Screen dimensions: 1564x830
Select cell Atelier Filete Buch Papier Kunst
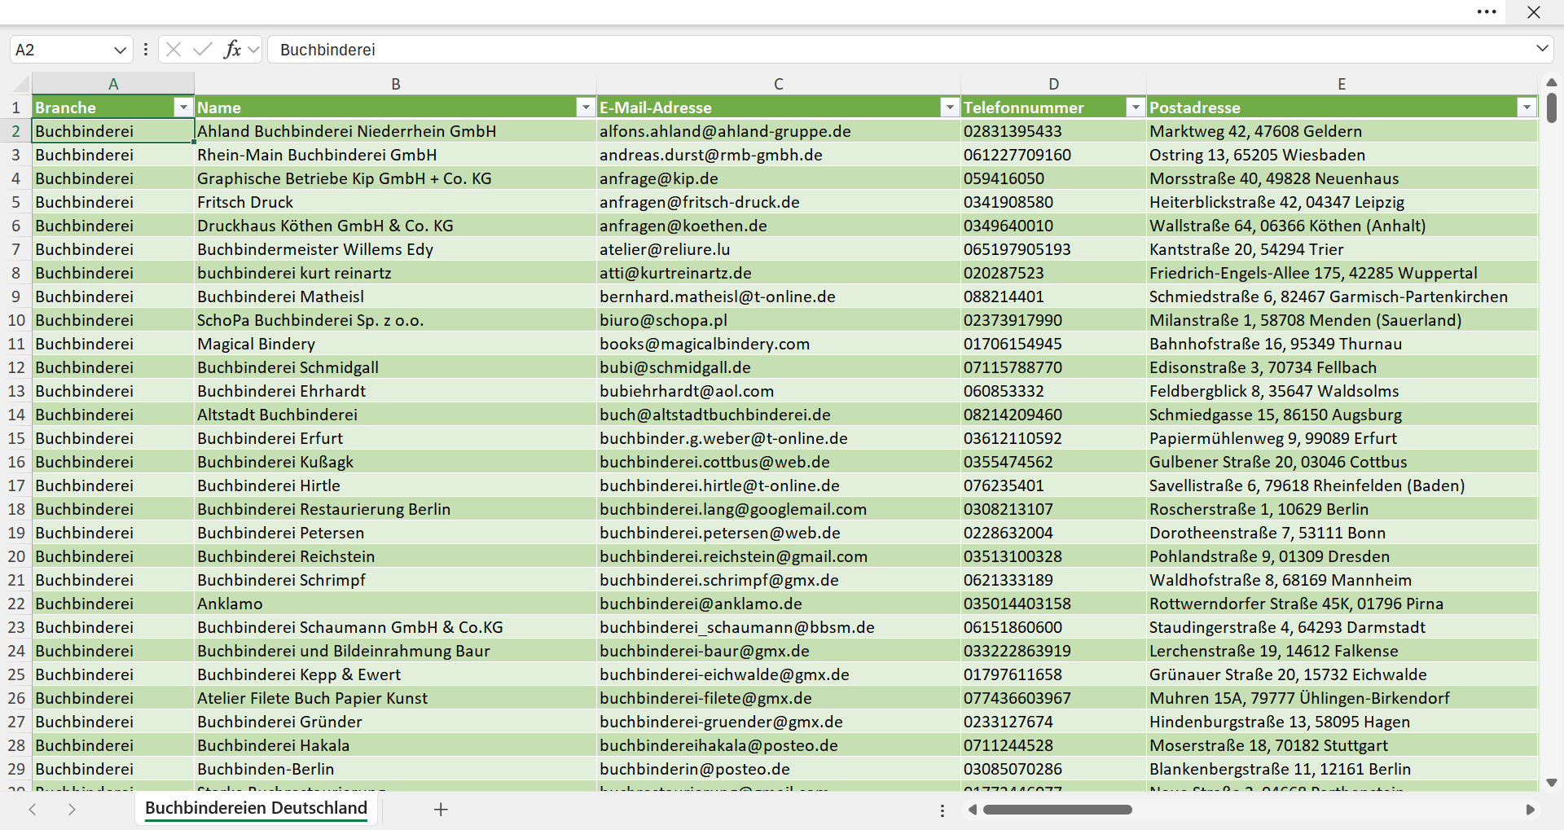[x=396, y=698]
